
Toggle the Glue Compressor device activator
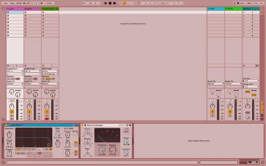(x=82, y=125)
